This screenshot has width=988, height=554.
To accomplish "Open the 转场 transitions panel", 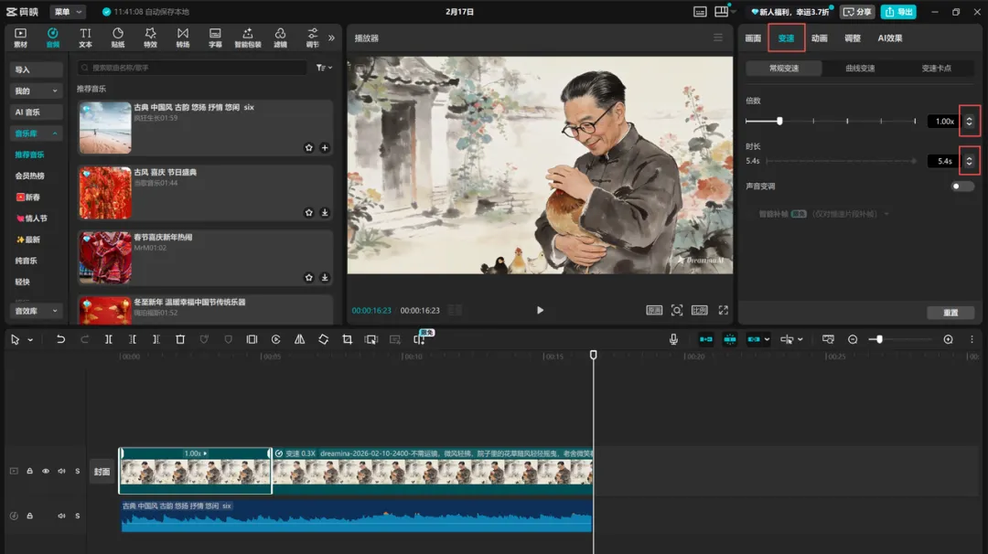I will coord(183,37).
